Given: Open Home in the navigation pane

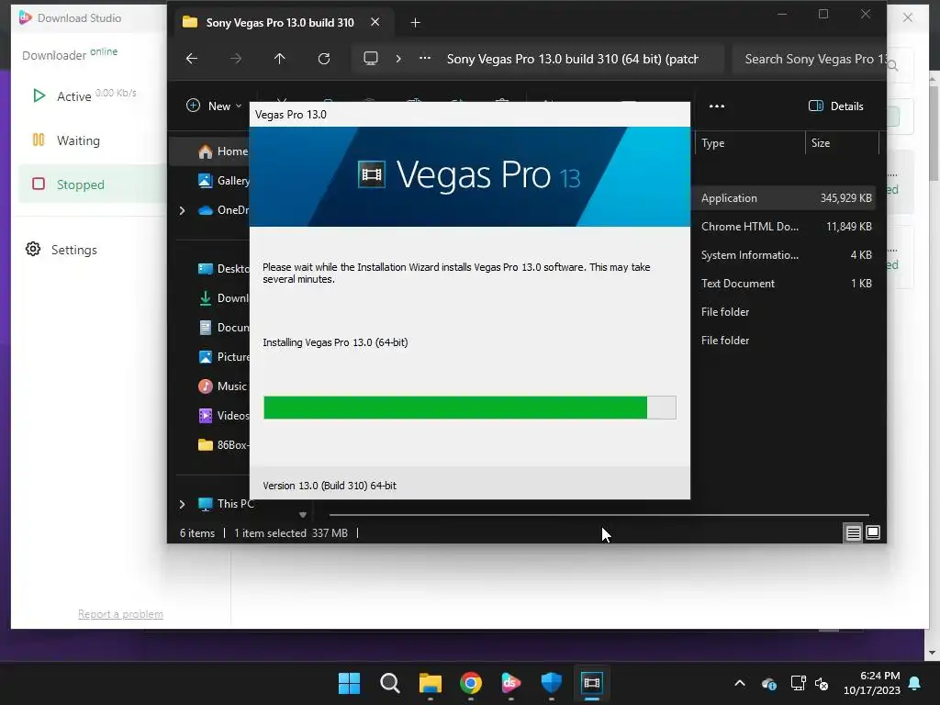Looking at the screenshot, I should [211, 151].
